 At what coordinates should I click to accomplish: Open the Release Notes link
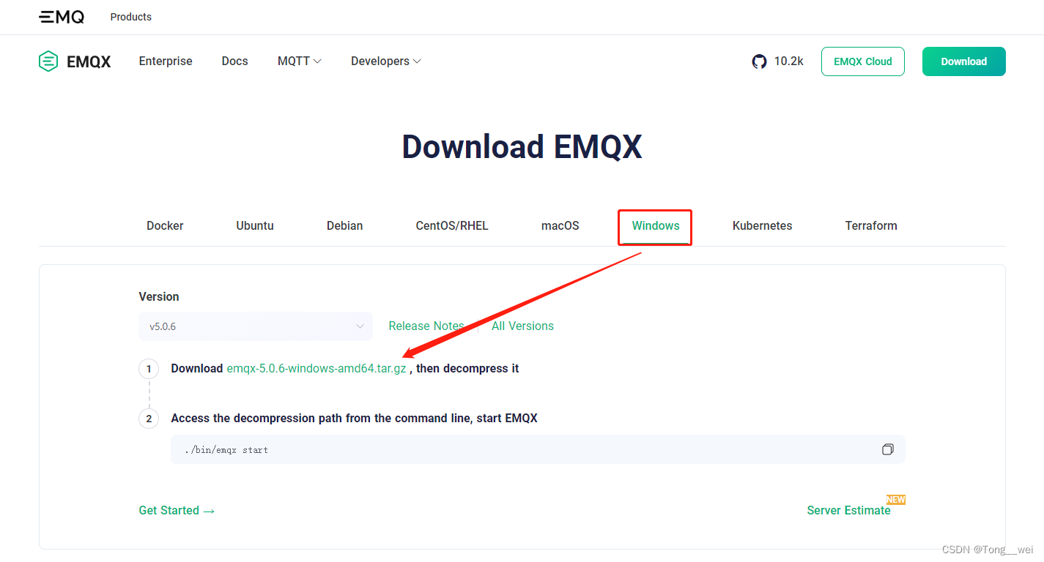pyautogui.click(x=426, y=326)
